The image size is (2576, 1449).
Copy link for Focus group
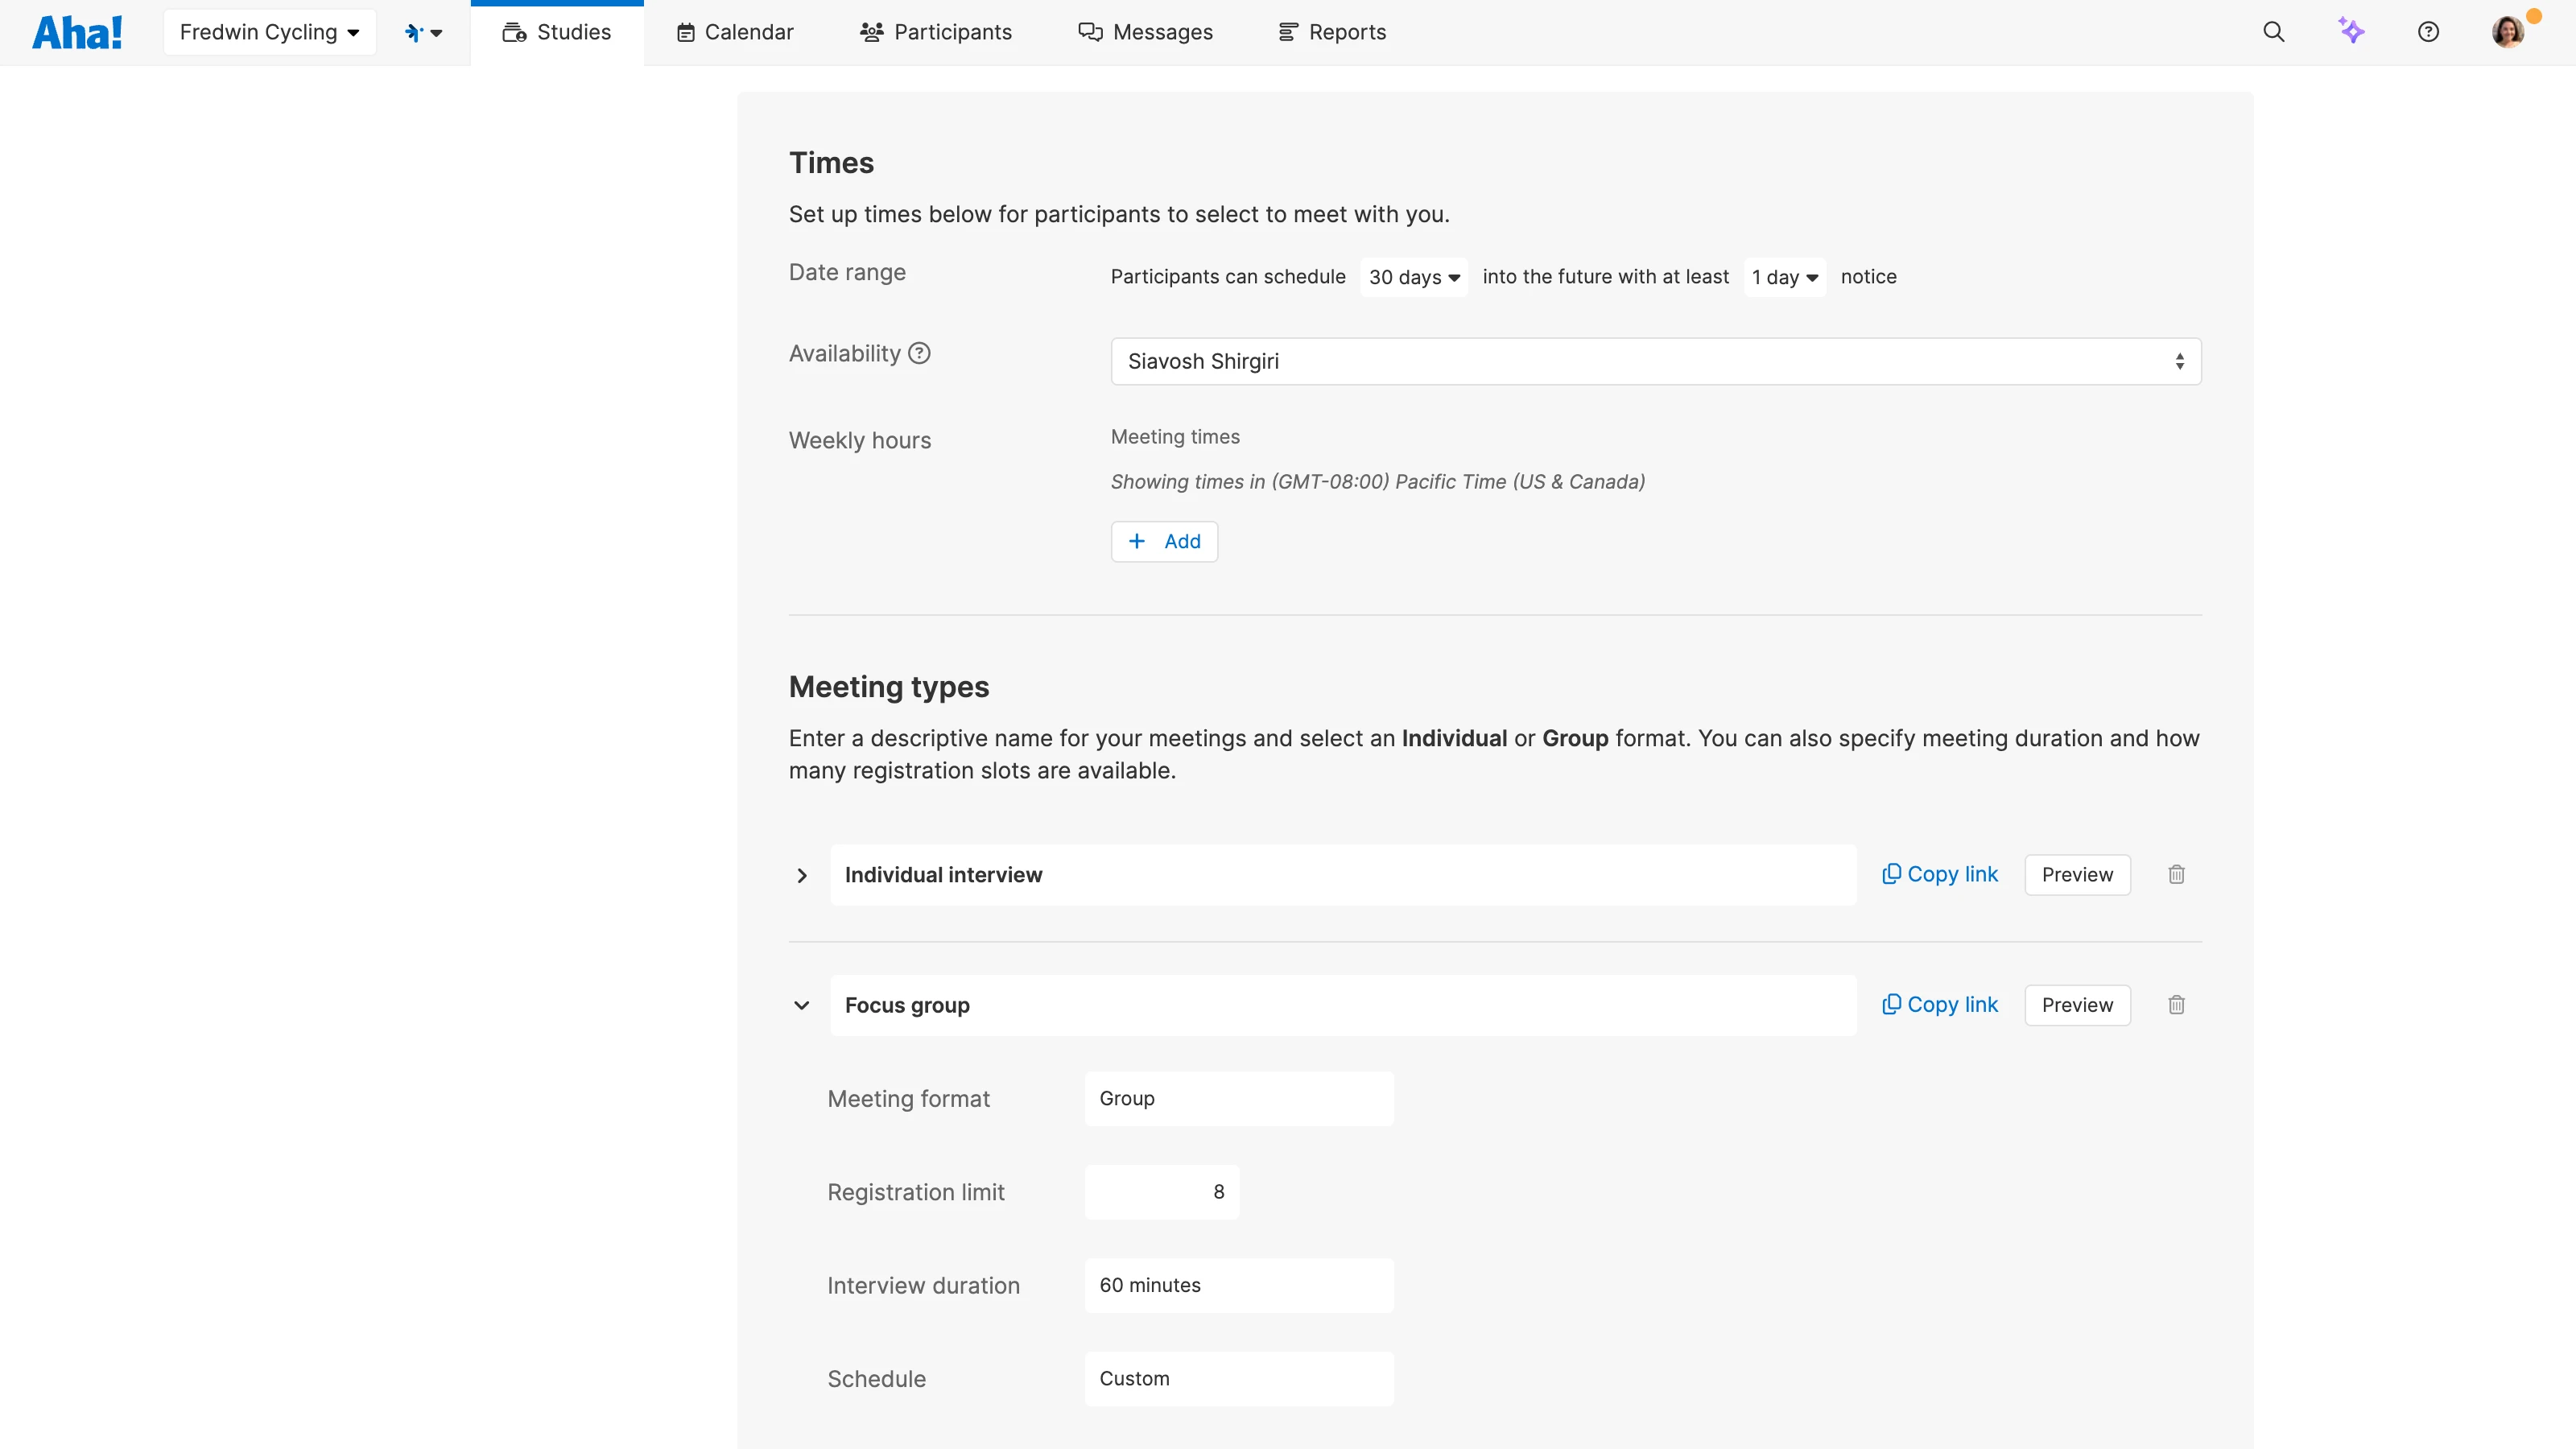(x=1939, y=1005)
